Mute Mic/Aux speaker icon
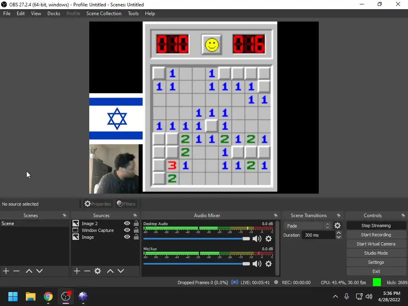The height and width of the screenshot is (306, 408). [x=257, y=264]
